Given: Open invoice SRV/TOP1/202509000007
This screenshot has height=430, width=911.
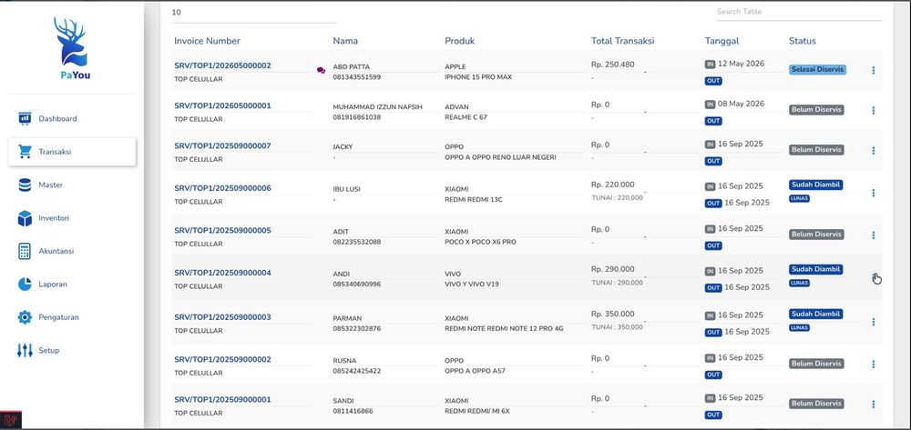Looking at the screenshot, I should coord(222,146).
